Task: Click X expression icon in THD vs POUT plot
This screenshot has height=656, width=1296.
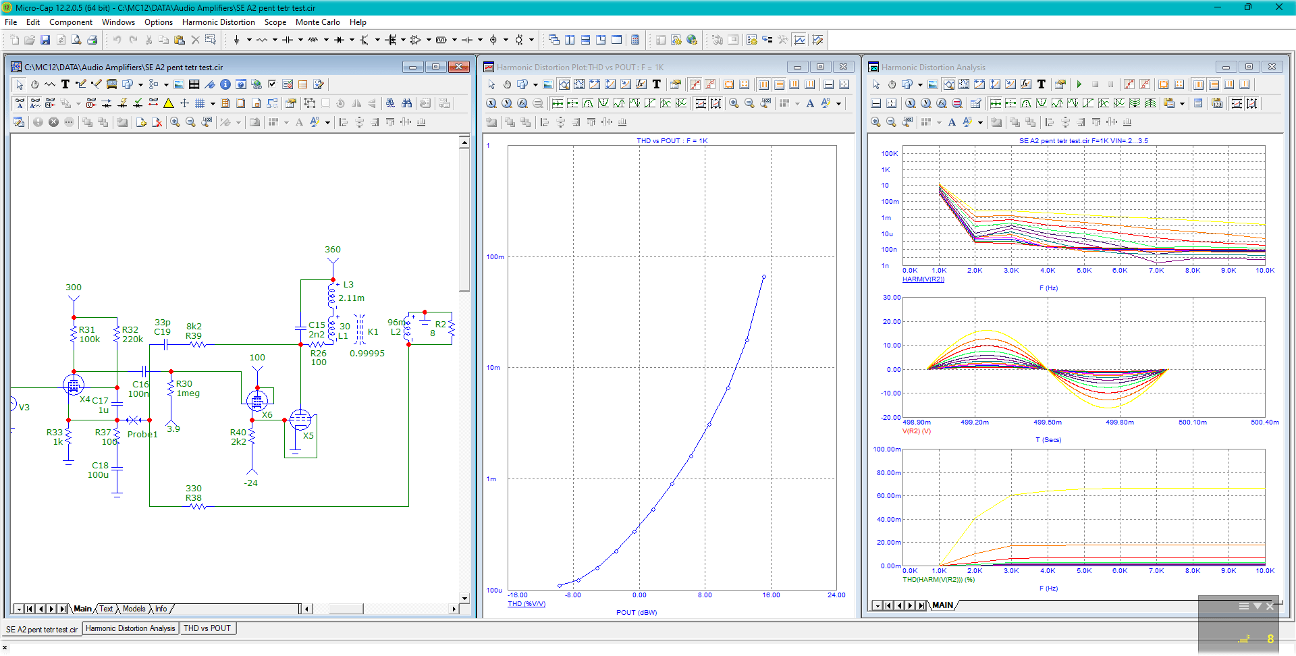Action: pyautogui.click(x=491, y=103)
